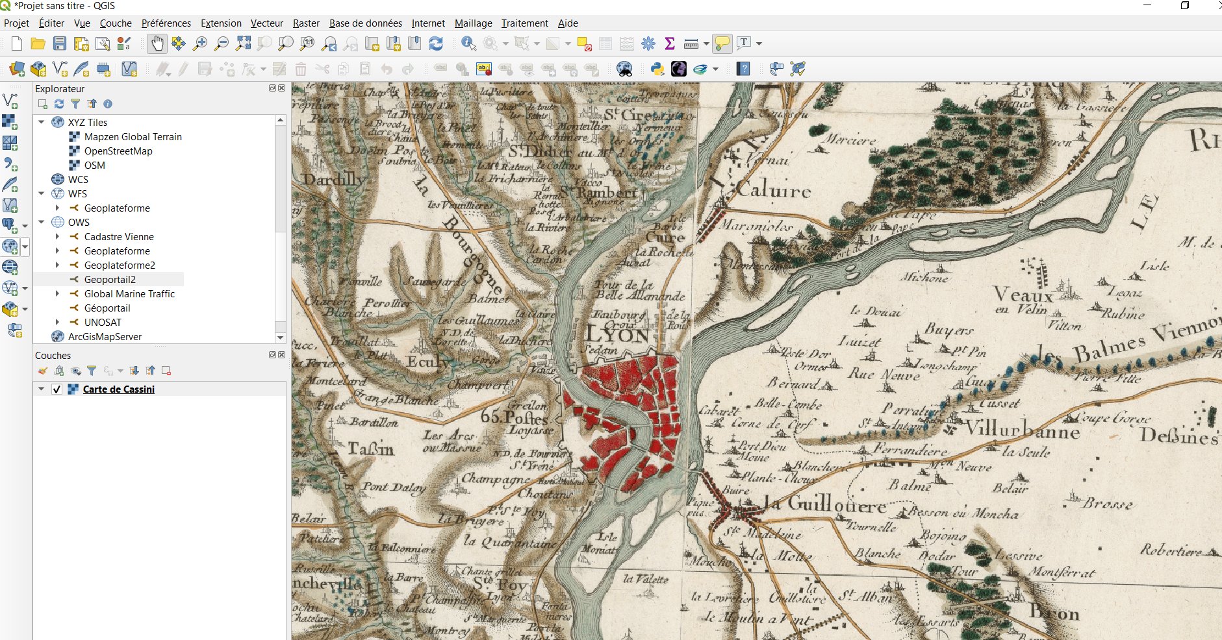Expand the UNOSAT connection
The image size is (1222, 640).
coord(58,322)
